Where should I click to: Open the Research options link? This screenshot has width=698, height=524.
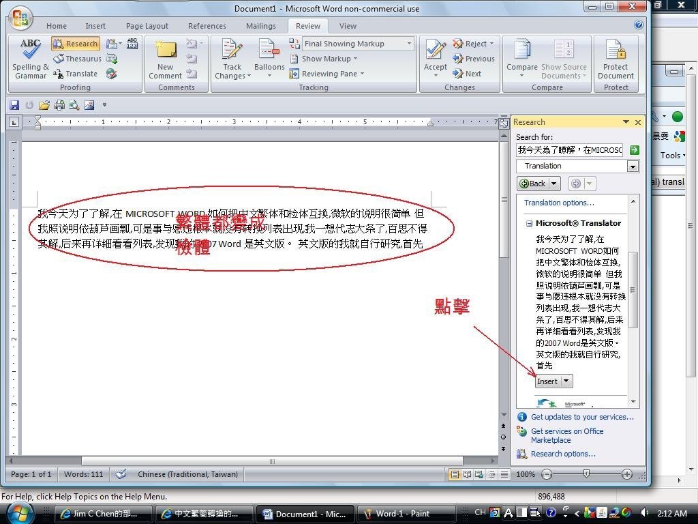tap(563, 454)
